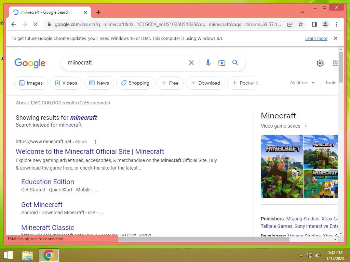The image size is (350, 262).
Task: Click the vertical page scrollbar thumb
Action: (x=341, y=67)
